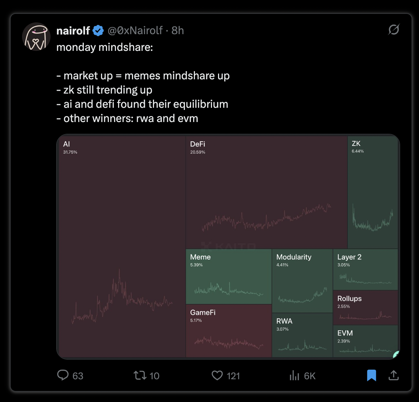Select the AI 31.75% treemap tile
Image resolution: width=419 pixels, height=402 pixels.
coord(122,247)
